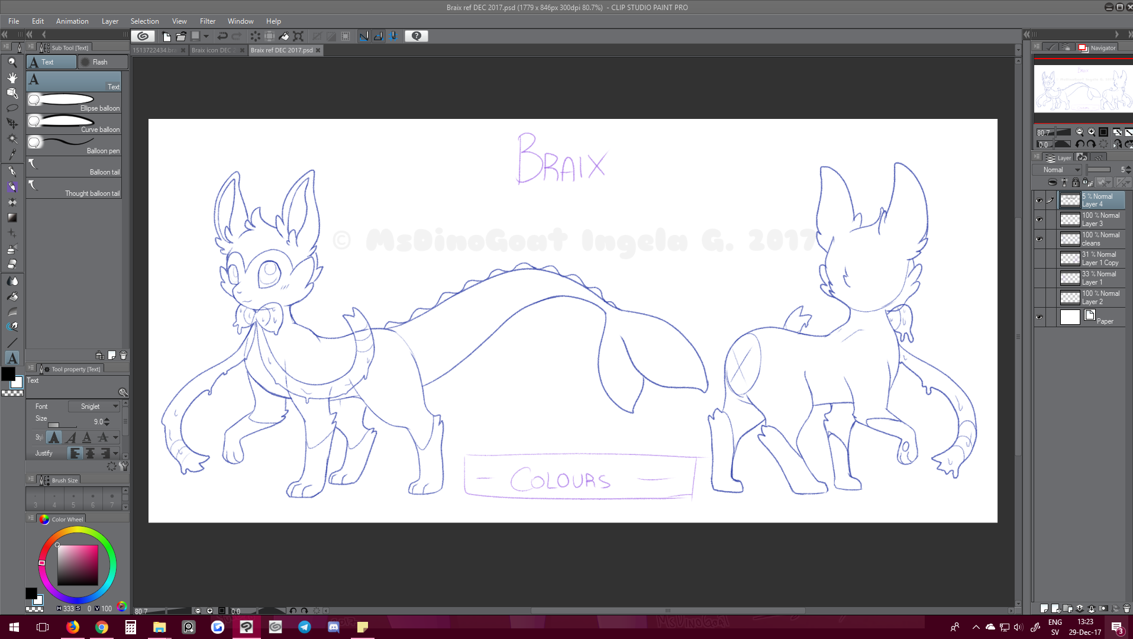Select the Flash sub tool group
1133x639 pixels.
click(x=102, y=62)
